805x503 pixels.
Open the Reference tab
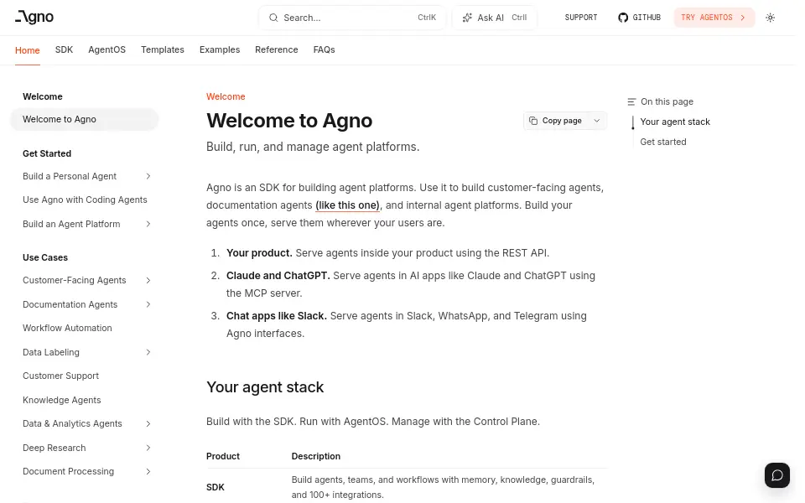coord(276,49)
